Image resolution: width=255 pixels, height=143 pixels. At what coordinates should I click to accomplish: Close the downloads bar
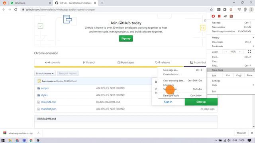pyautogui.click(x=252, y=133)
